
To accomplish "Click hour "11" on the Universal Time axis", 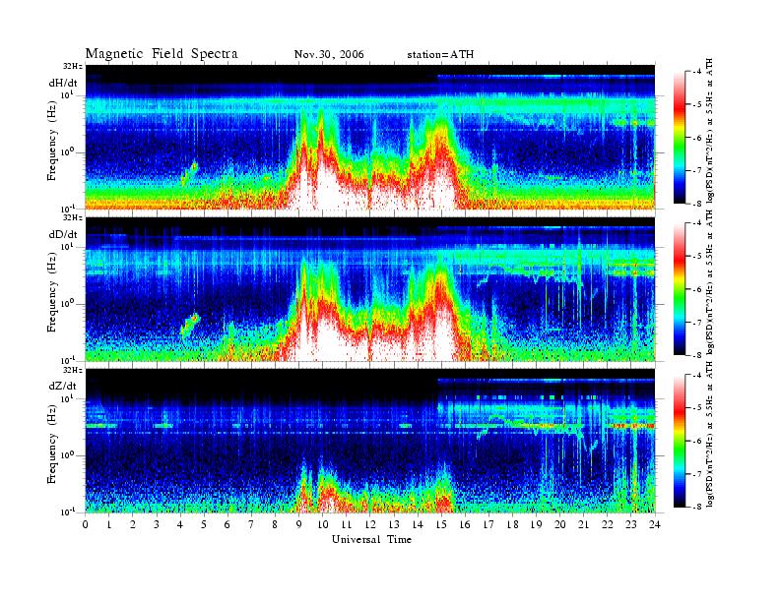I will [x=347, y=524].
